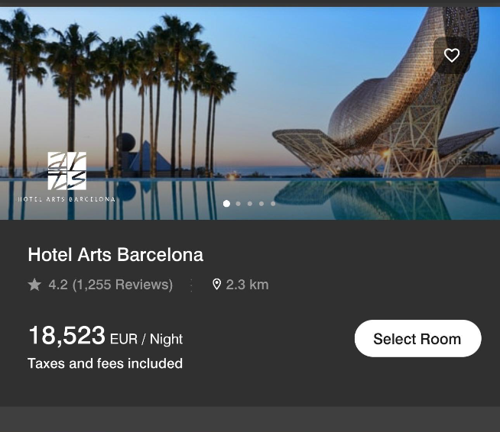Jump to the second carousel photo dot

[x=239, y=204]
